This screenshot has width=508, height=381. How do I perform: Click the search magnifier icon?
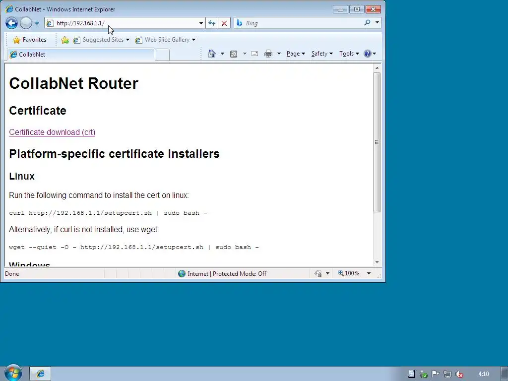(367, 23)
